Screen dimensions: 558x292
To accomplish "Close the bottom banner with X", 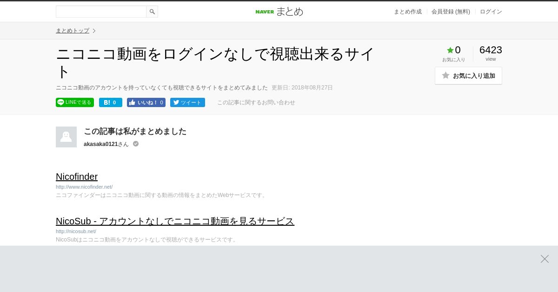I will coord(545,259).
